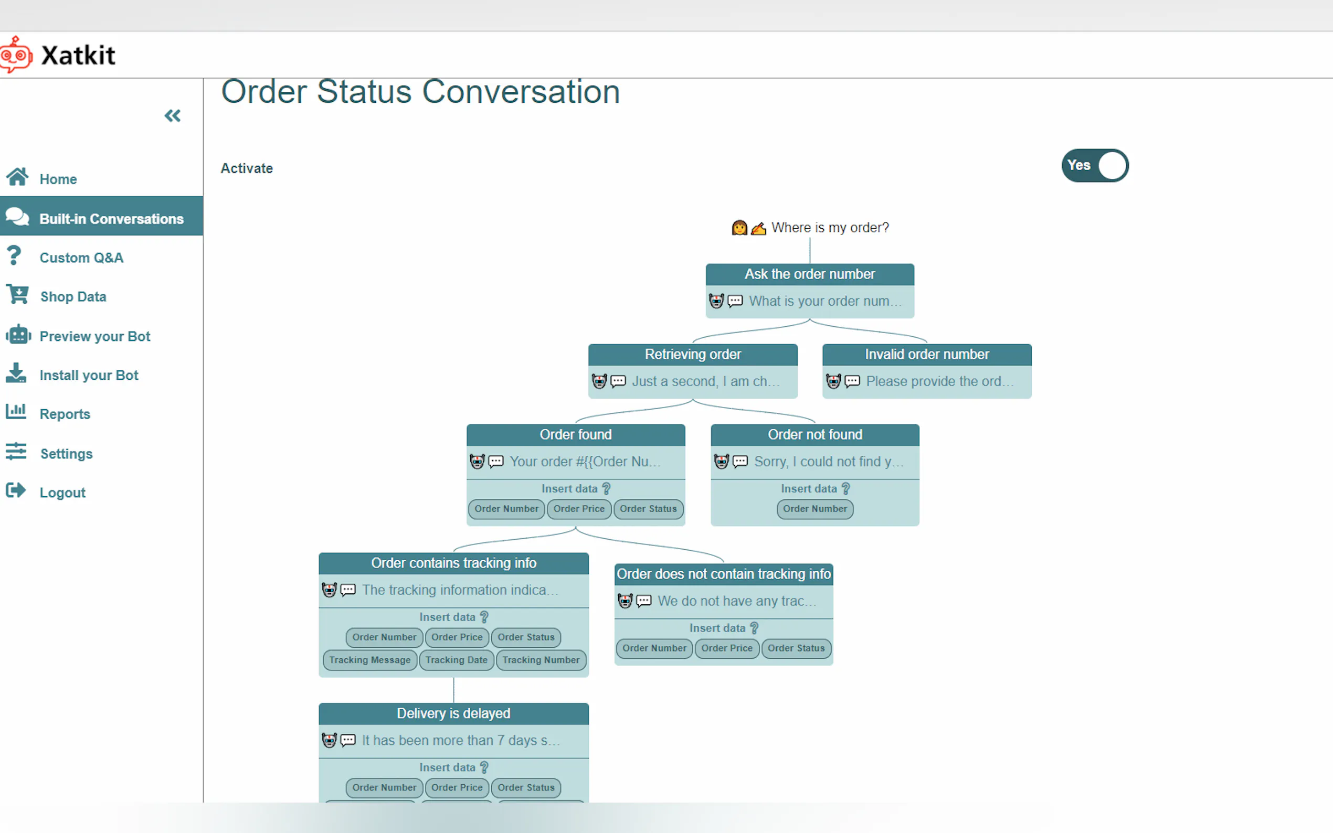The width and height of the screenshot is (1333, 833).
Task: Click Insert data help icon under Order found
Action: coord(606,489)
